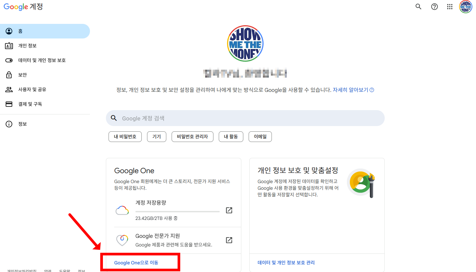Click the 내 활동 chip
This screenshot has height=272, width=476.
pyautogui.click(x=231, y=136)
